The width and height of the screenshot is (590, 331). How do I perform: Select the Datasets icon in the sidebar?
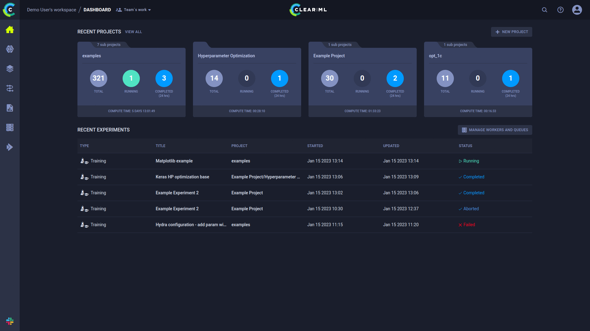coord(10,69)
